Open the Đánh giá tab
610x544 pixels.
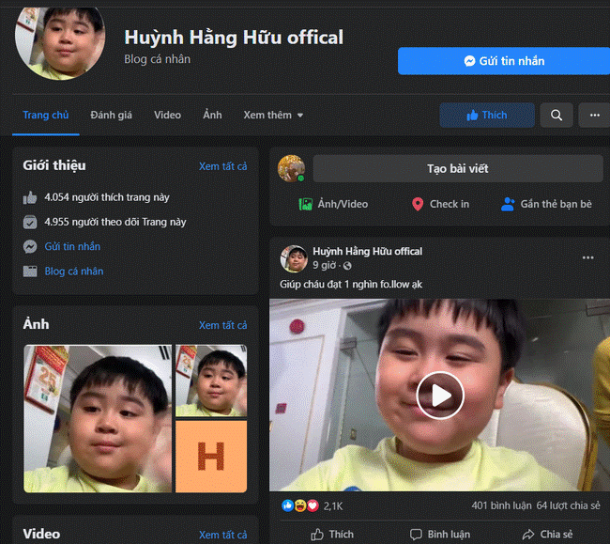111,116
